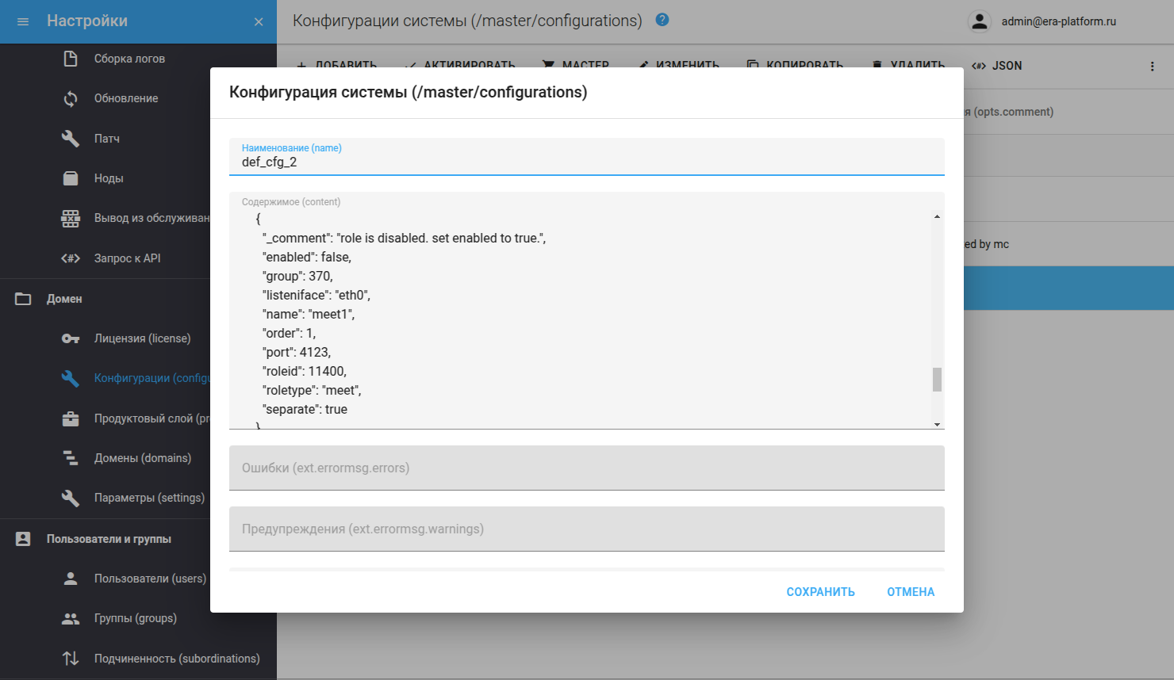Image resolution: width=1174 pixels, height=680 pixels.
Task: Cancel the dialog with ОТМЕНА
Action: pyautogui.click(x=910, y=591)
